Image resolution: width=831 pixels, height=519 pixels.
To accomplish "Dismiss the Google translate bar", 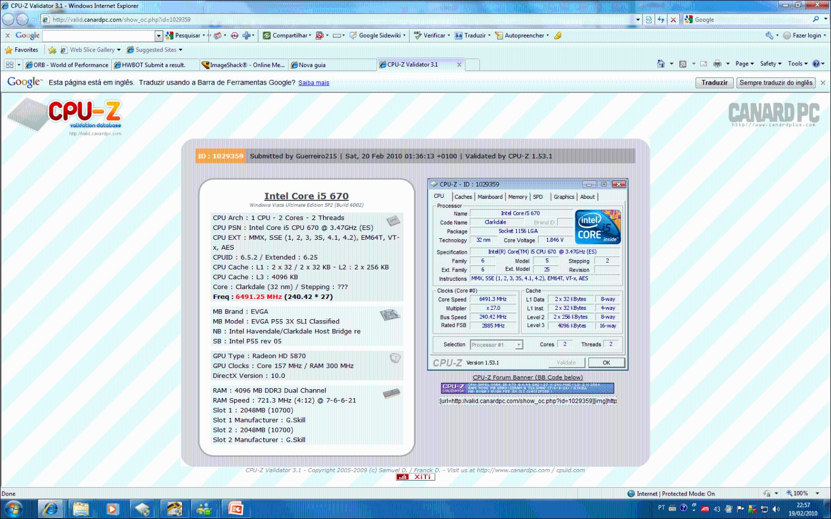I will tap(823, 83).
